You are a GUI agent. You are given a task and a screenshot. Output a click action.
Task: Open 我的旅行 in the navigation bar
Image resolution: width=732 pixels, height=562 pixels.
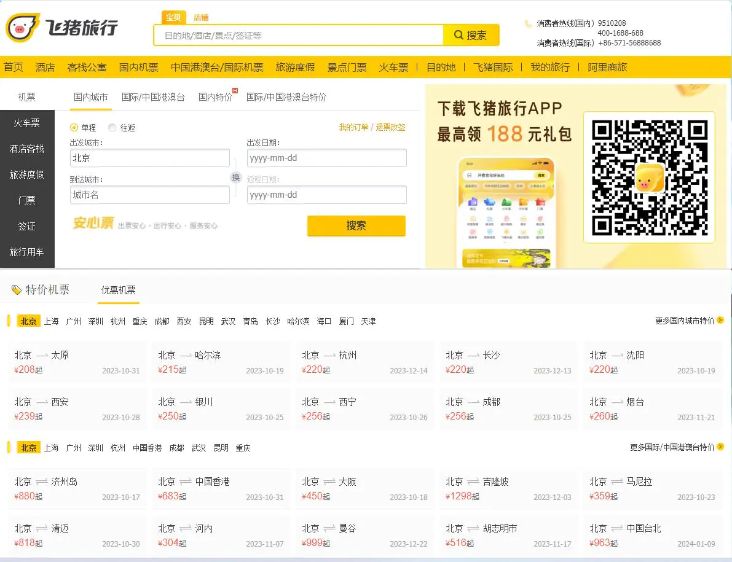point(551,67)
